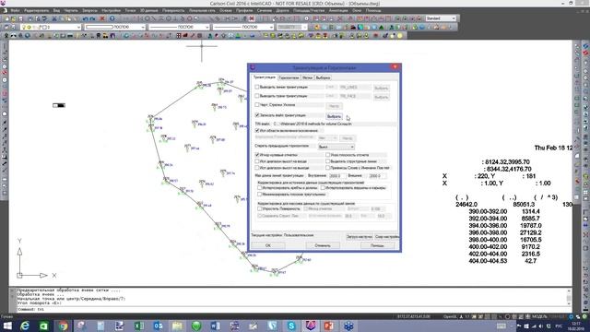Toggle the layer light bulb icon
The width and height of the screenshot is (590, 332).
point(23,27)
